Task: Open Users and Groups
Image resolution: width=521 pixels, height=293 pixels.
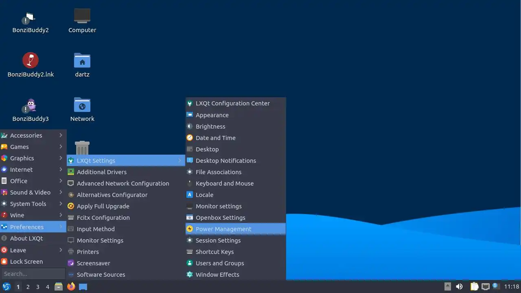Action: pos(236,263)
